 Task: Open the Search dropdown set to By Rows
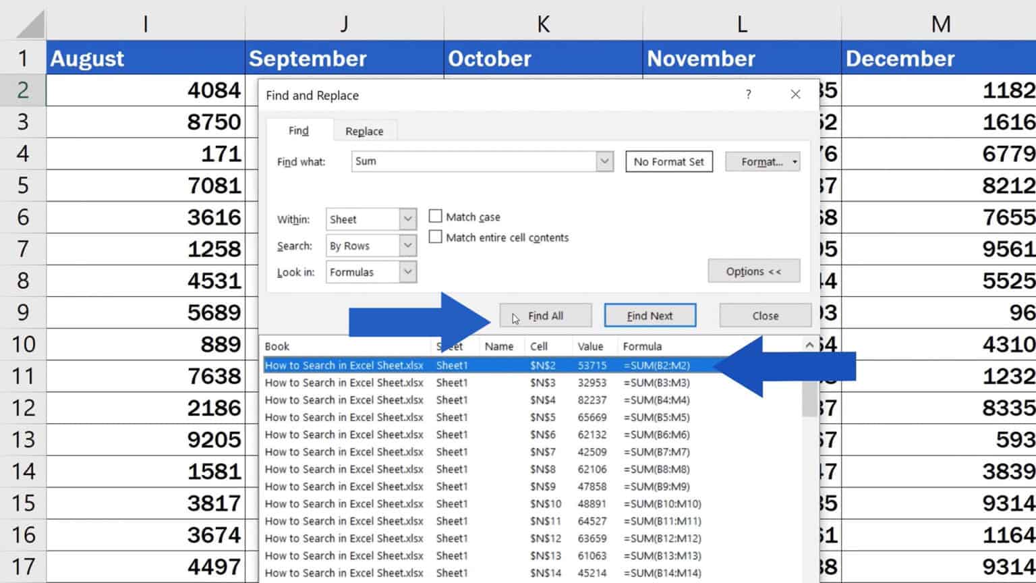407,245
